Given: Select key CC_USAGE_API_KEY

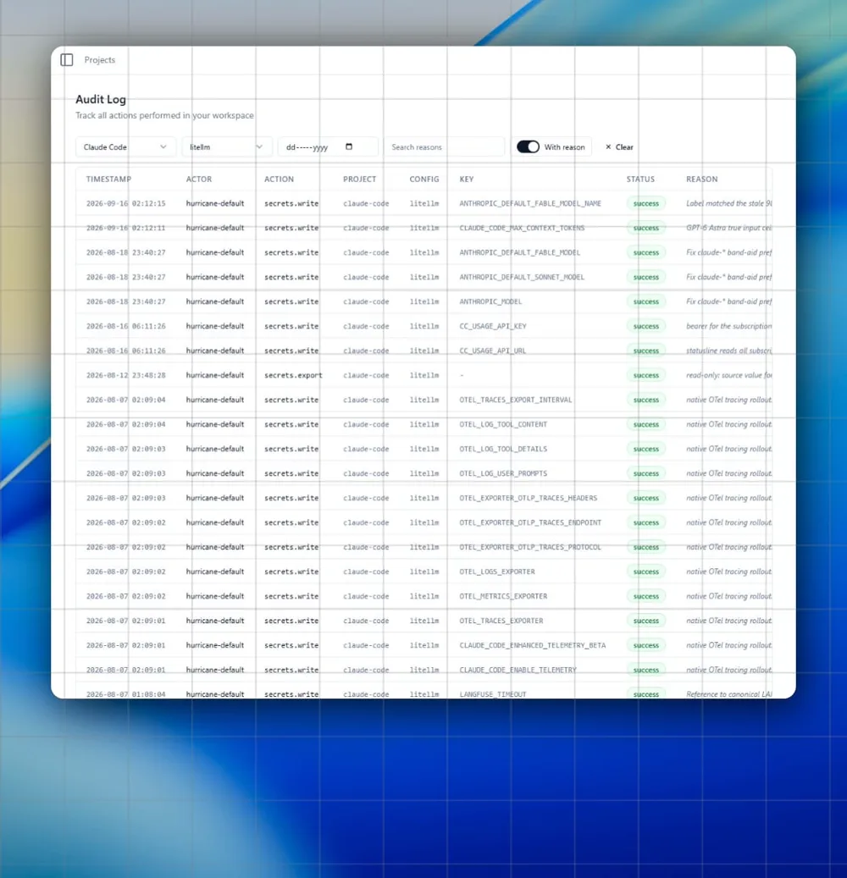Looking at the screenshot, I should pyautogui.click(x=493, y=326).
